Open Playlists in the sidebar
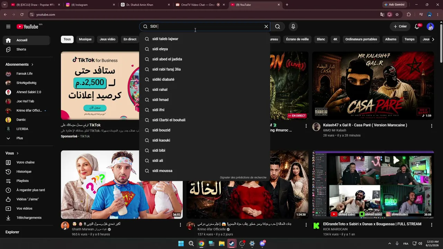Viewport: 443px width, 249px height. pyautogui.click(x=27, y=181)
